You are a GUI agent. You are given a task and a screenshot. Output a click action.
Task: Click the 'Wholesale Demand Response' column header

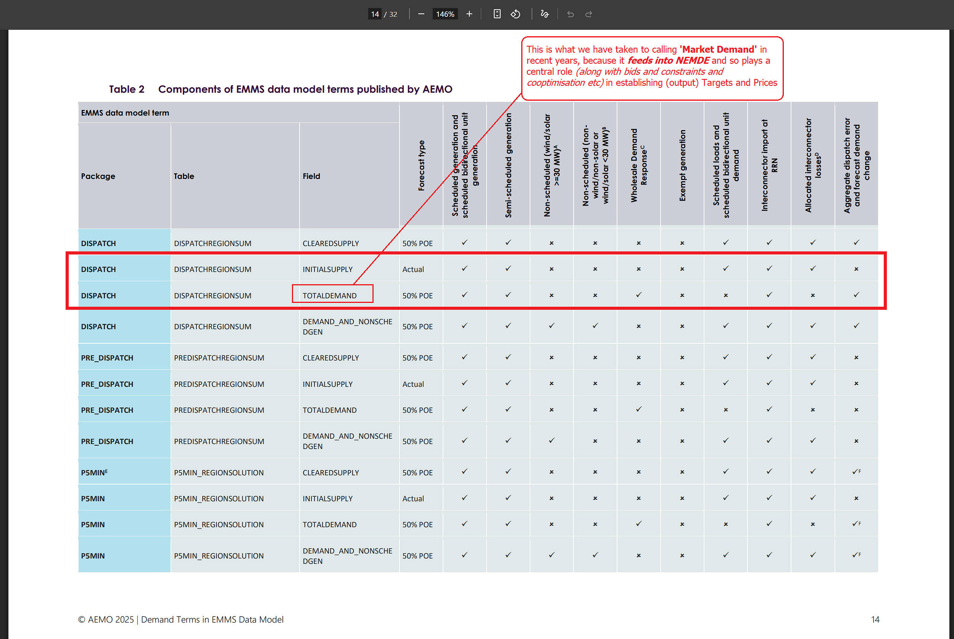click(638, 166)
